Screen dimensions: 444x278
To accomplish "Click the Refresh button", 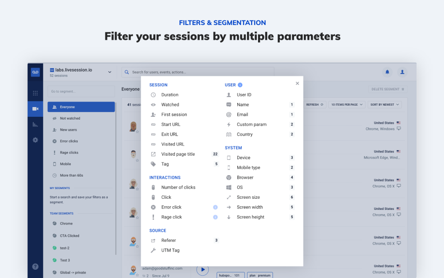I will coord(314,104).
